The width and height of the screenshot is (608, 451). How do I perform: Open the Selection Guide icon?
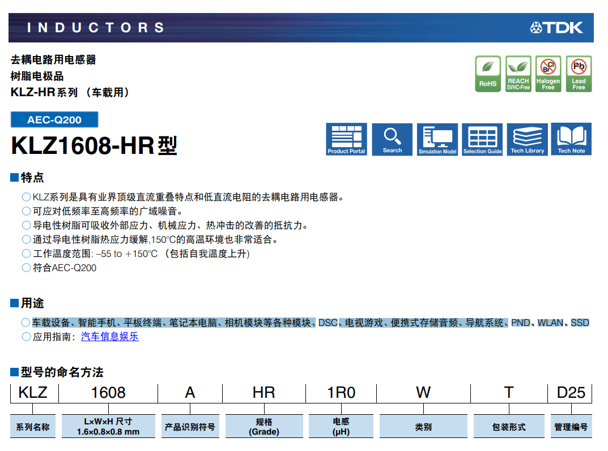click(x=482, y=139)
